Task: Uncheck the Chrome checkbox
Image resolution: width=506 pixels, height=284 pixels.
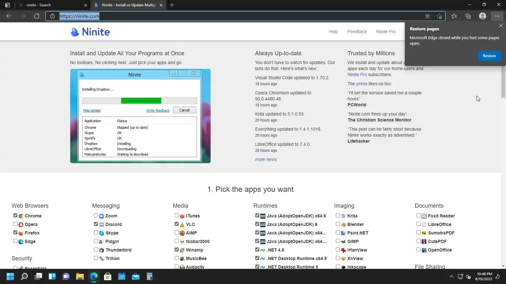Action: tap(15, 216)
